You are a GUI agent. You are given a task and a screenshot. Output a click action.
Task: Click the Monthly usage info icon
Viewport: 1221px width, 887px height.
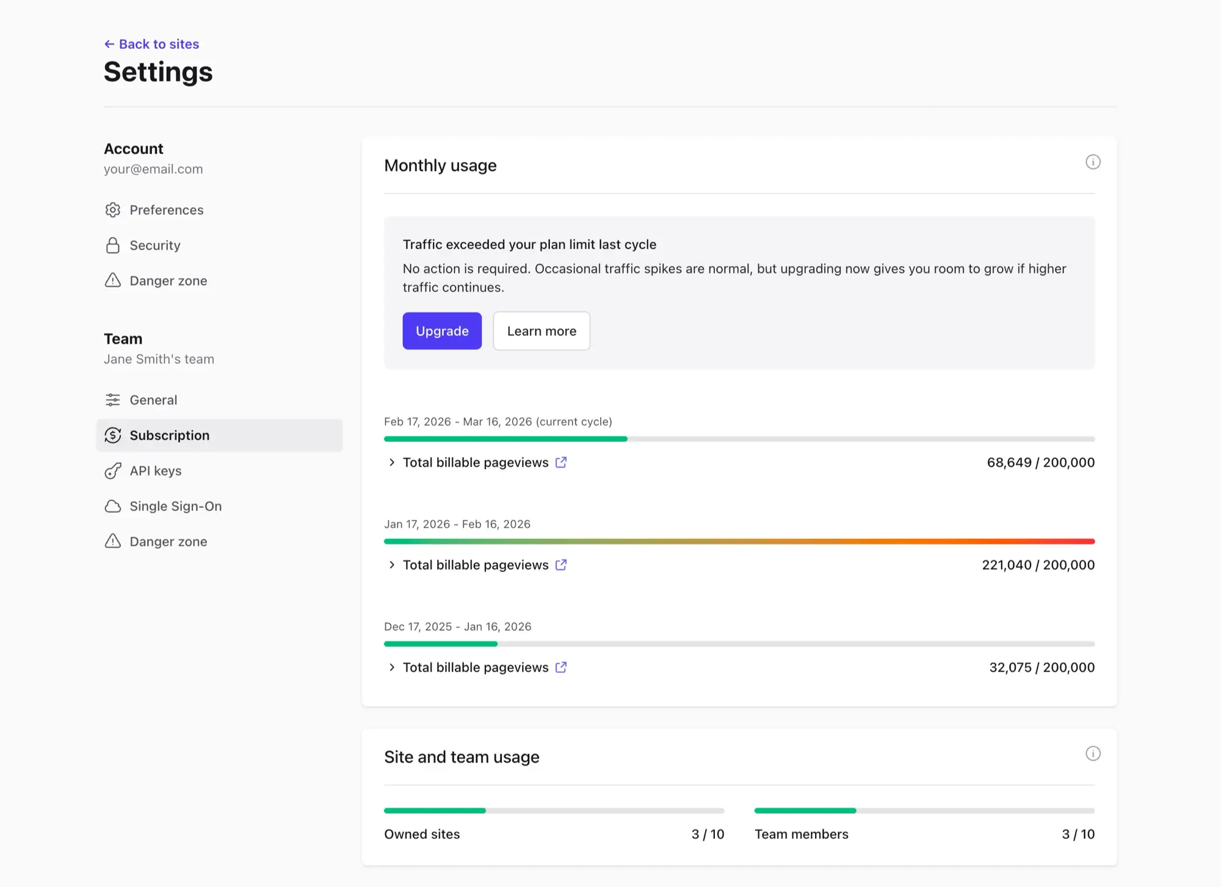(x=1093, y=162)
